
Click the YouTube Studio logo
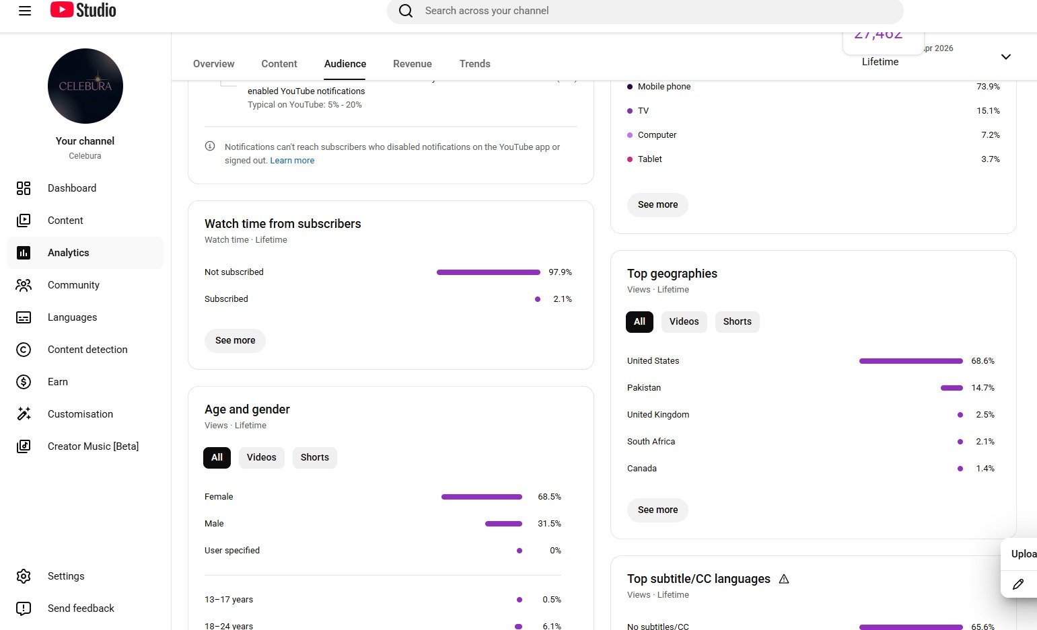tap(83, 11)
